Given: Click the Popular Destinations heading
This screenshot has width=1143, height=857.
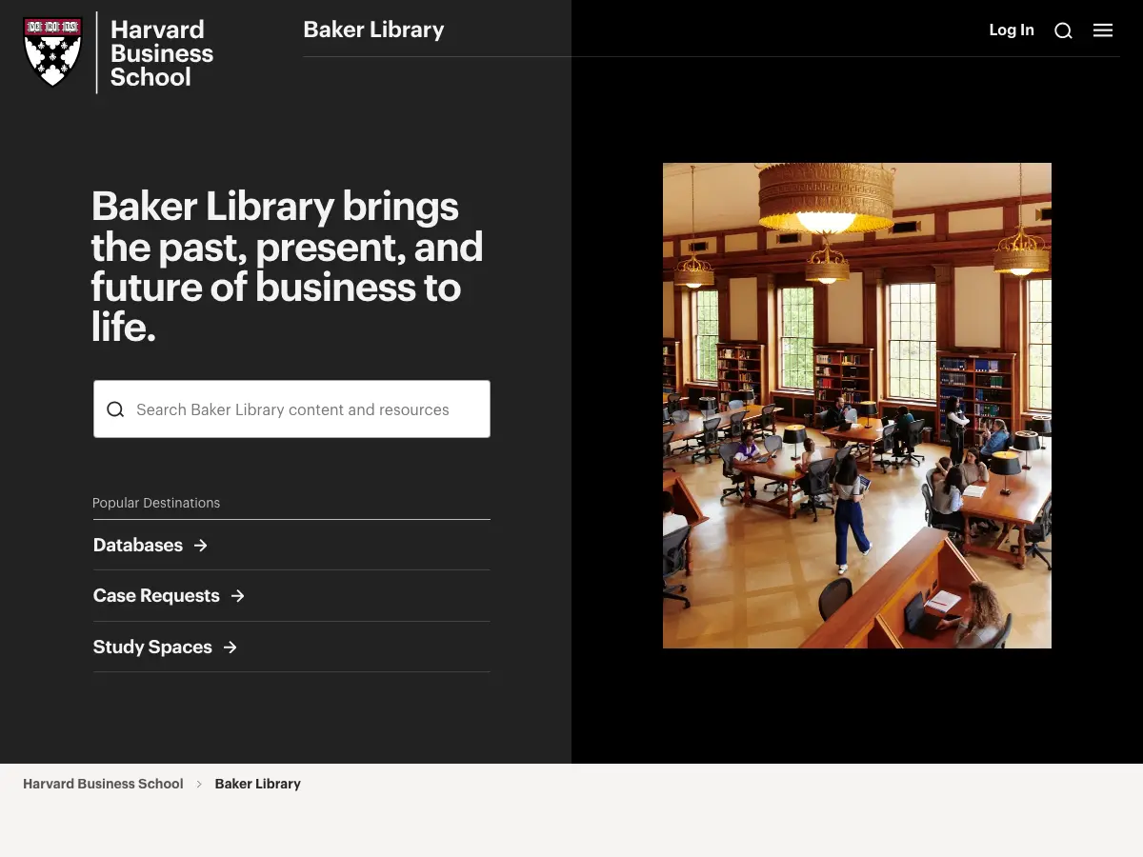Looking at the screenshot, I should tap(156, 503).
